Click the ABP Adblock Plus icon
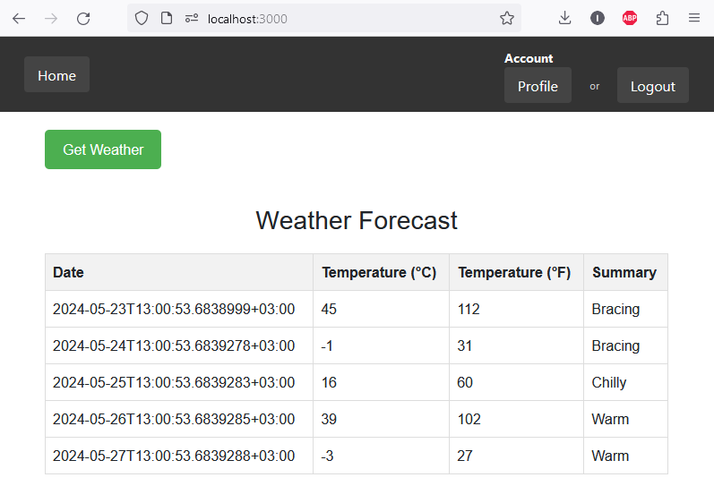The height and width of the screenshot is (486, 714). [630, 18]
